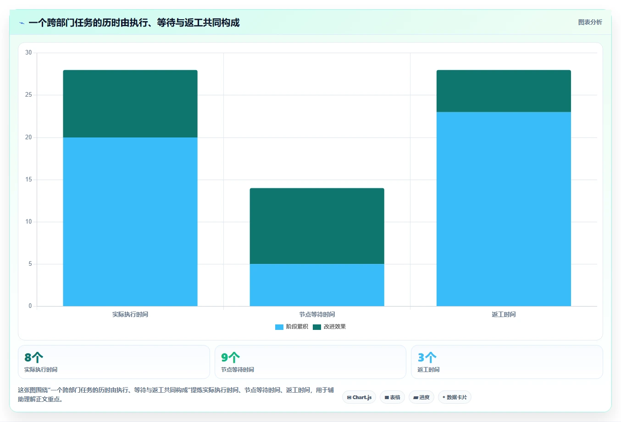The image size is (621, 422).
Task: Click the blue segment of 节点等待时间 bar
Action: [317, 285]
